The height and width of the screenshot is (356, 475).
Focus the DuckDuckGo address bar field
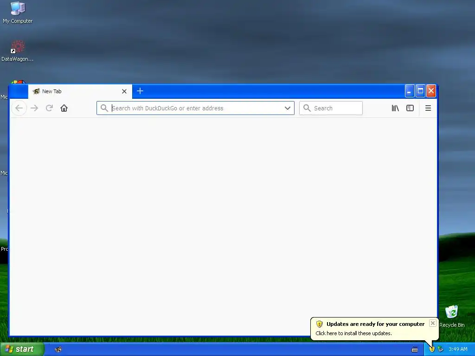195,108
